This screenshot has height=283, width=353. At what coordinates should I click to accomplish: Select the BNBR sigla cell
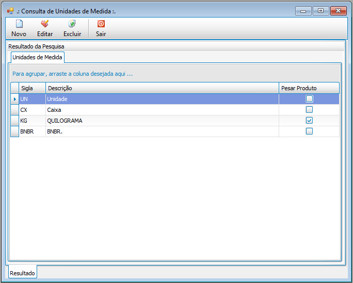coord(32,131)
